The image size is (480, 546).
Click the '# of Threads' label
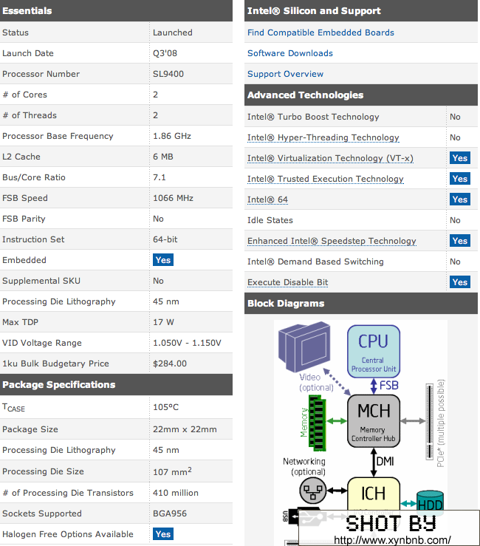click(x=30, y=115)
